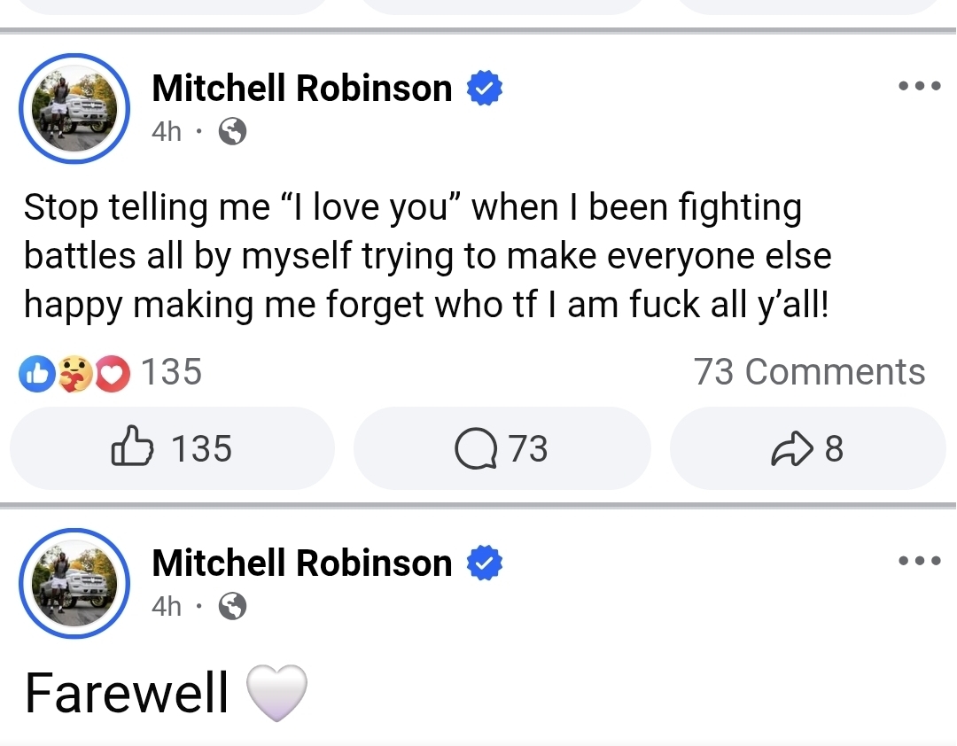Tap the verified badge on the Farewell post

[x=485, y=563]
